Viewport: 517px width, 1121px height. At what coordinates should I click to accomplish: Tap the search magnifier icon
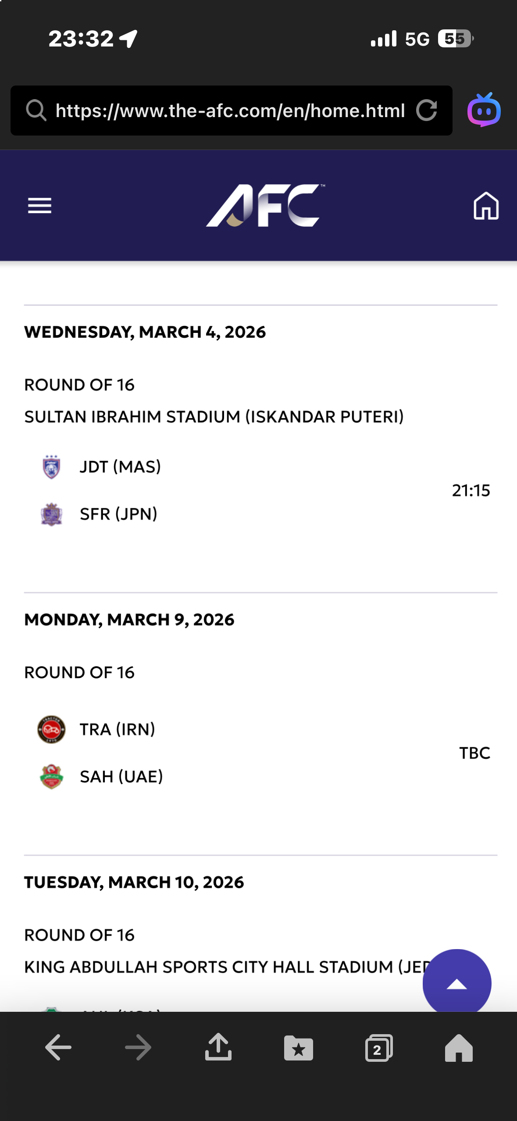coord(36,110)
